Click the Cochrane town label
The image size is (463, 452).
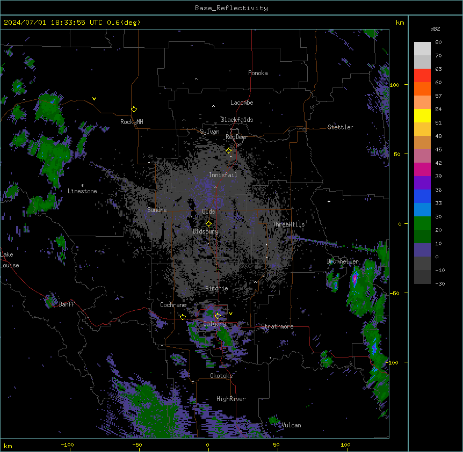(173, 305)
